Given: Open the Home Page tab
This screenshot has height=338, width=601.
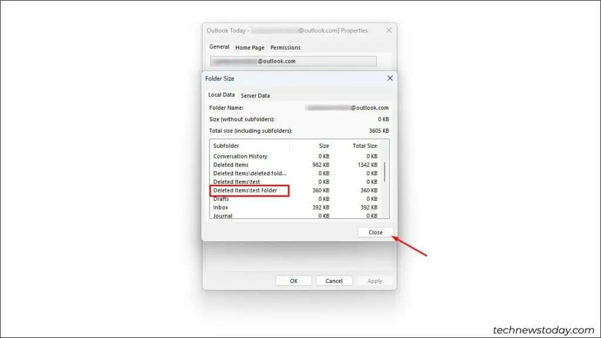Looking at the screenshot, I should [x=249, y=48].
